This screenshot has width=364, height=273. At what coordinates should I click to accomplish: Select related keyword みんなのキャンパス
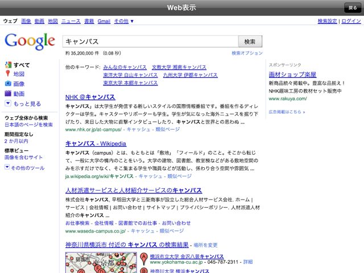pyautogui.click(x=125, y=67)
